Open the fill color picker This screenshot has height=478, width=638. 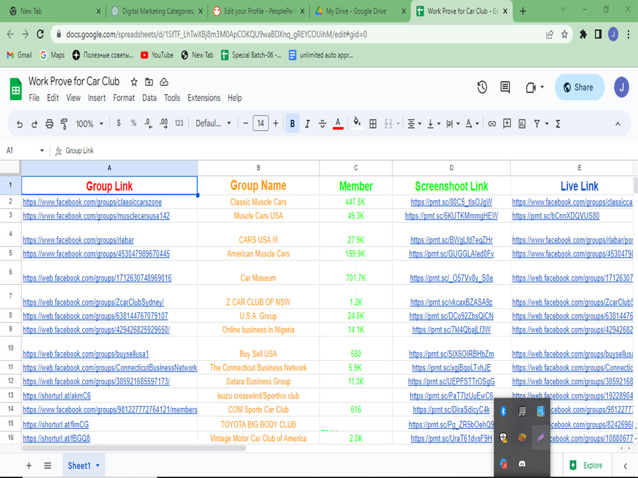(x=357, y=123)
